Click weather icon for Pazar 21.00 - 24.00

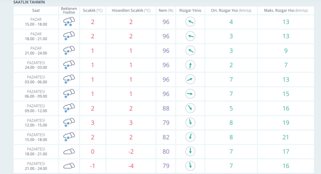click(x=69, y=51)
